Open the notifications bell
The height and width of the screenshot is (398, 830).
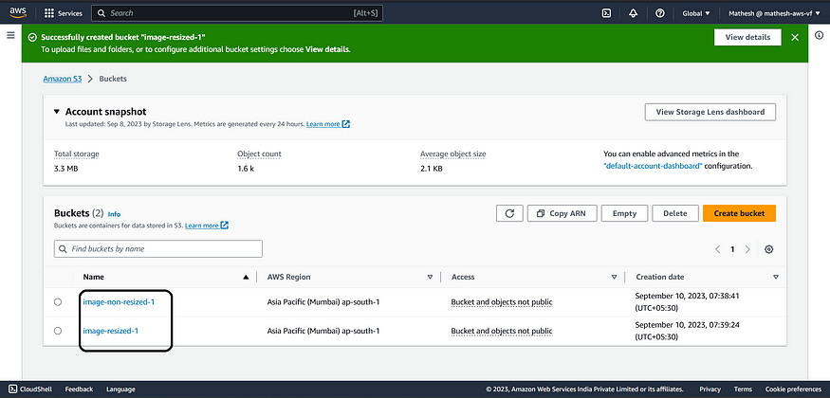[x=633, y=13]
